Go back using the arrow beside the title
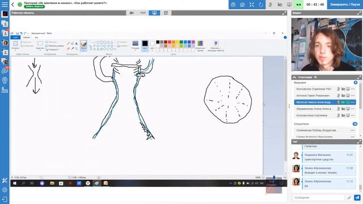The image size is (363, 204). click(12, 5)
